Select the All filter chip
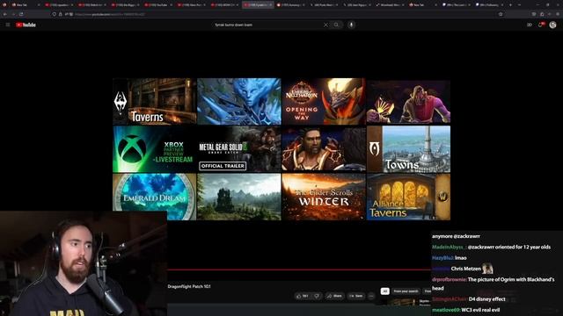 [x=384, y=291]
